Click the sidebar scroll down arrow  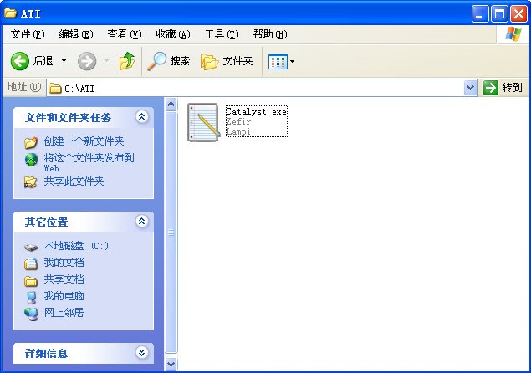click(x=171, y=364)
